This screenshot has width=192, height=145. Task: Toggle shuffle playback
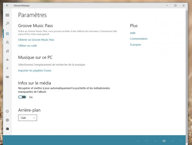click(x=173, y=141)
